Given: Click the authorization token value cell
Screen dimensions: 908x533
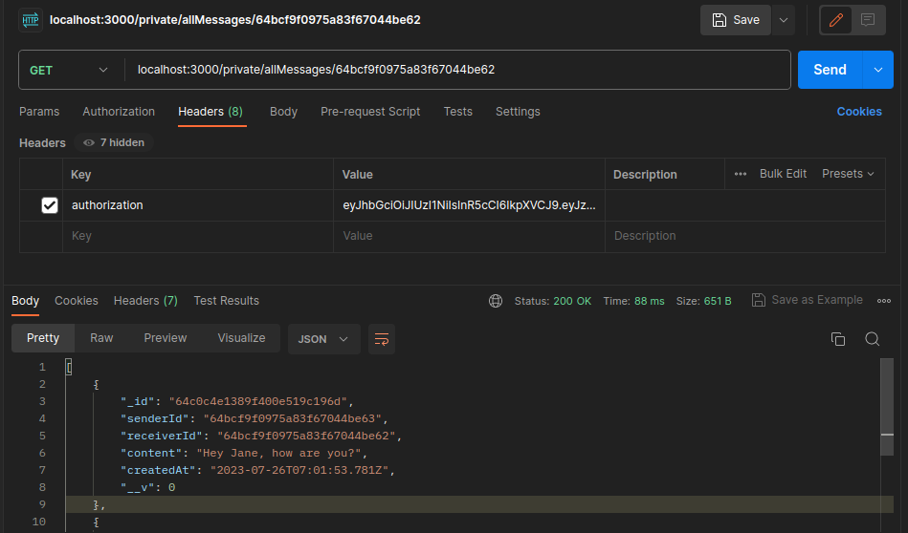Looking at the screenshot, I should point(469,205).
